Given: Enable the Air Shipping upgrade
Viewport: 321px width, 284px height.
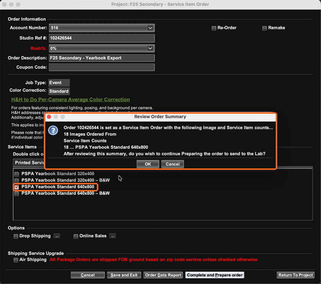Looking at the screenshot, I should [x=16, y=260].
